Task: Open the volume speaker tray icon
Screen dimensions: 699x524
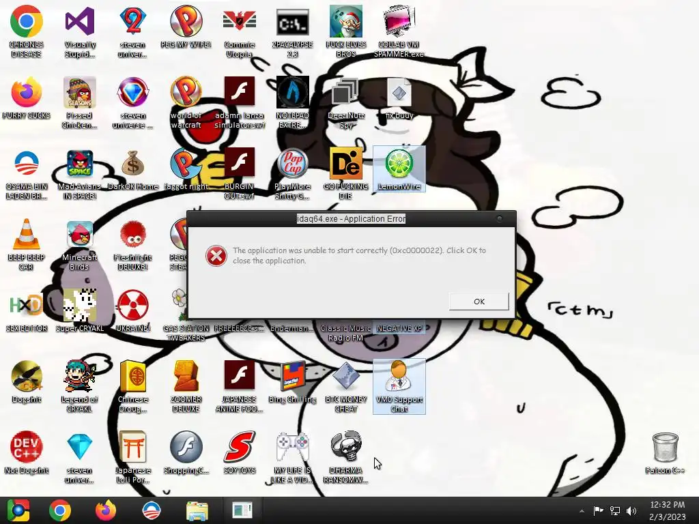Action: pos(631,510)
